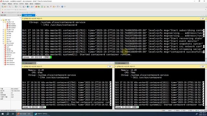Open the Edit menu in menu bar

point(10,4)
